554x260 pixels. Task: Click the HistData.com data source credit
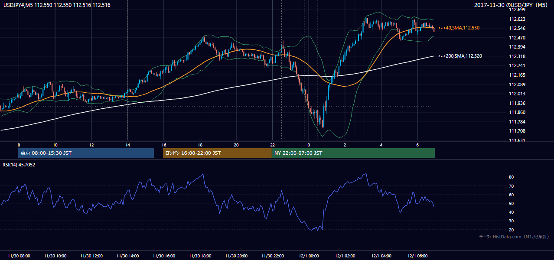click(x=514, y=237)
